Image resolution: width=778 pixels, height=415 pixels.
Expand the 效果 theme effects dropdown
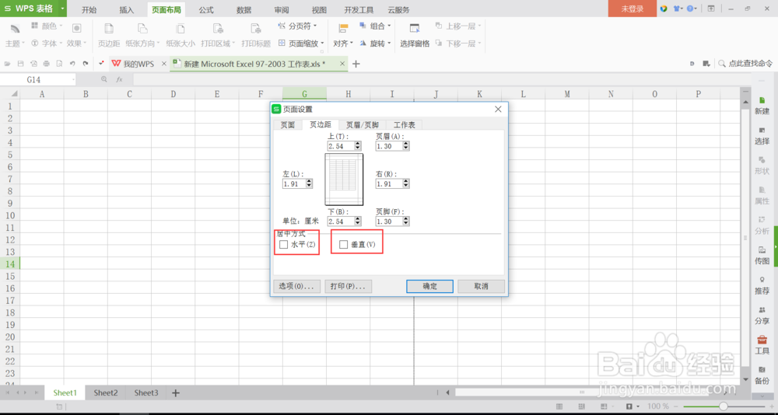tap(85, 44)
